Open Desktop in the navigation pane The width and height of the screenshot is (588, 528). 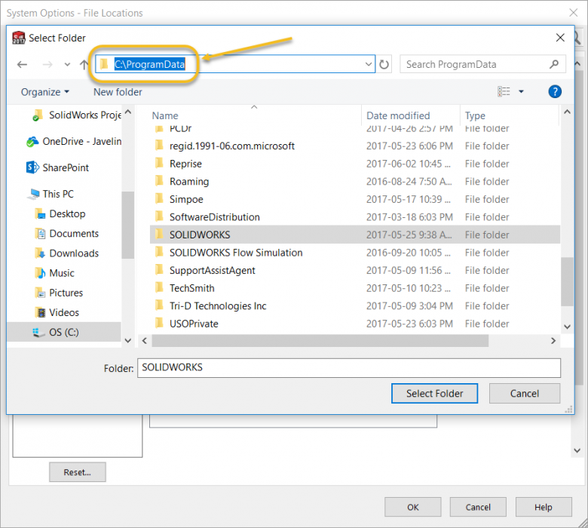click(60, 213)
